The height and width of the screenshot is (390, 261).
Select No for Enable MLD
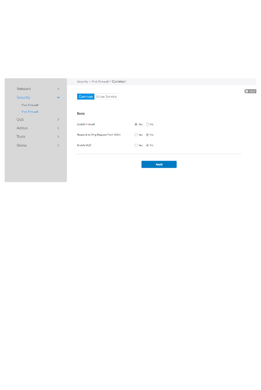147,145
